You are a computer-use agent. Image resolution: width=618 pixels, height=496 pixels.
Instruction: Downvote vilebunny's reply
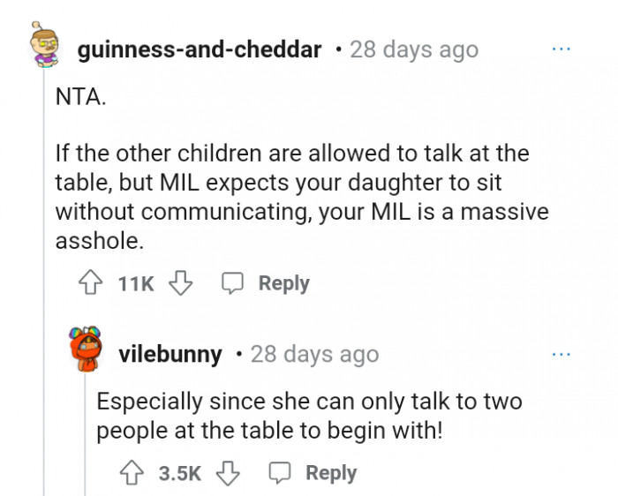(229, 473)
